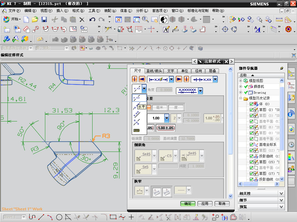This screenshot has height=222, width=297.
Task: Uncheck the 体 (0) feature checkbox
Action: tap(251, 104)
